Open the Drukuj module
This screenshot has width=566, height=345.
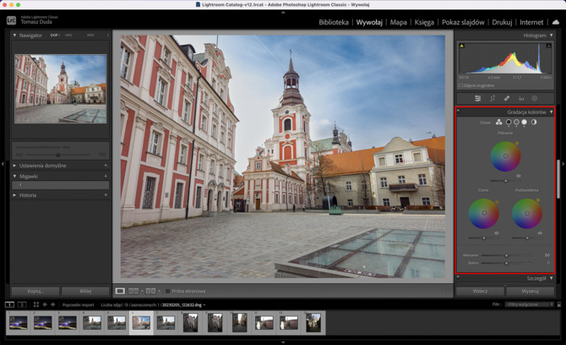pos(502,22)
